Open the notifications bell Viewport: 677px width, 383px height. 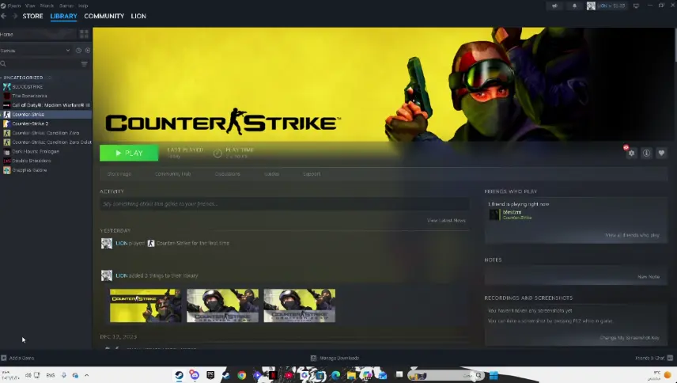coord(574,6)
